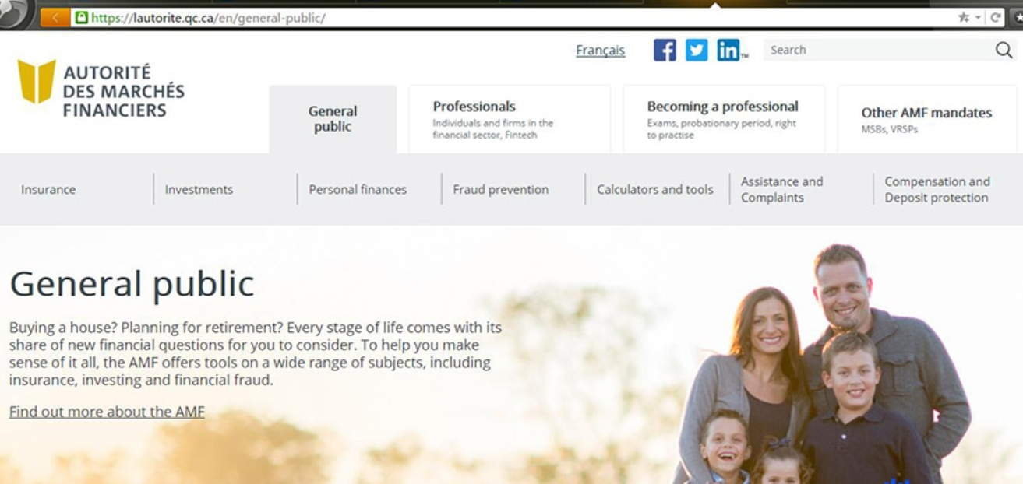Click the bookmark star icon in address bar

(x=965, y=18)
